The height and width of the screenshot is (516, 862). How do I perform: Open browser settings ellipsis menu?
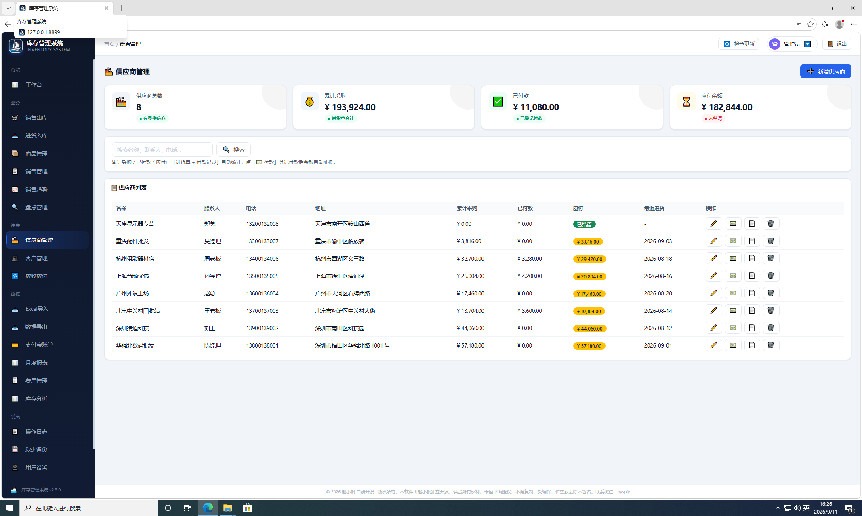pyautogui.click(x=854, y=24)
